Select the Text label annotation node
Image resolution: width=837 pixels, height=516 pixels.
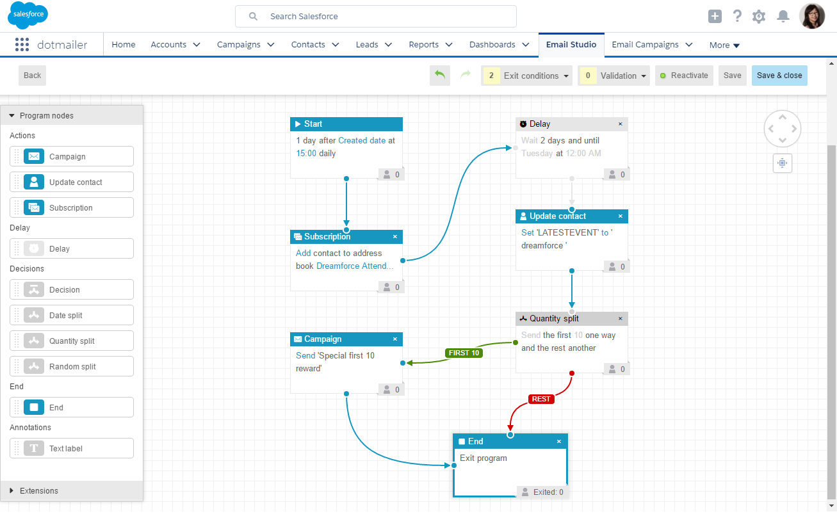pos(71,448)
